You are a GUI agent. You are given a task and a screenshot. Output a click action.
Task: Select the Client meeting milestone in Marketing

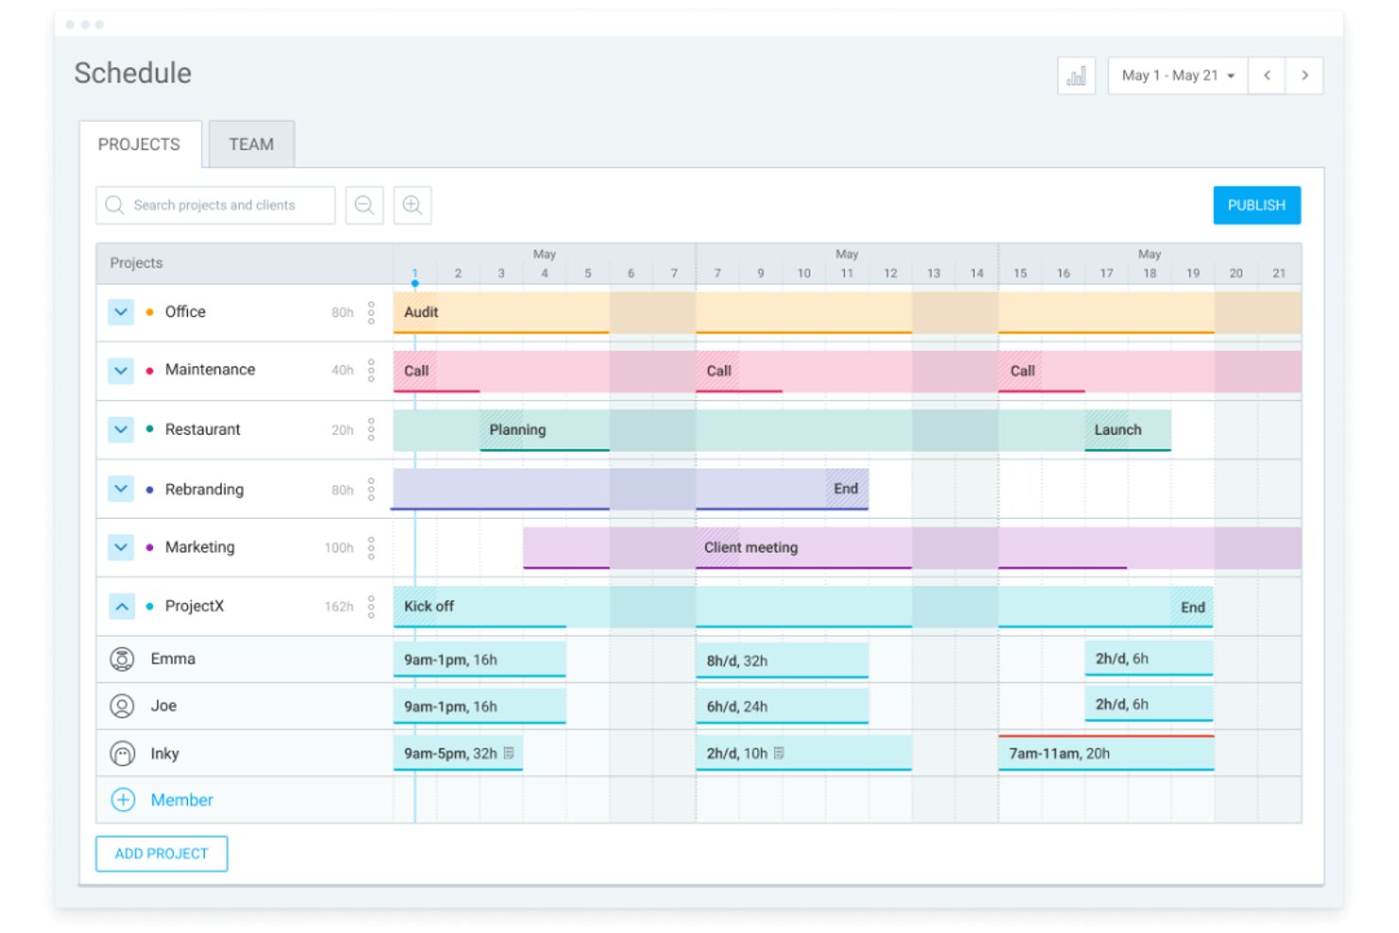click(x=751, y=547)
